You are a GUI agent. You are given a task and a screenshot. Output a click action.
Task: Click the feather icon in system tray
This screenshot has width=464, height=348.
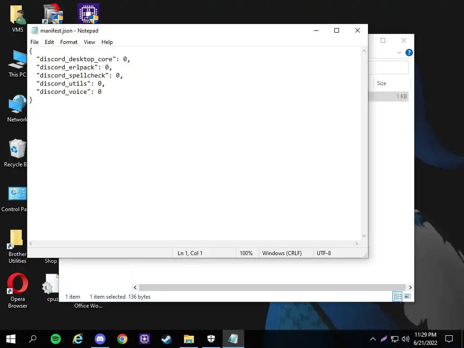tap(384, 339)
